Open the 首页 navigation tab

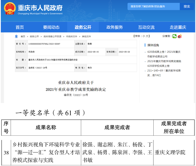(x=20, y=27)
